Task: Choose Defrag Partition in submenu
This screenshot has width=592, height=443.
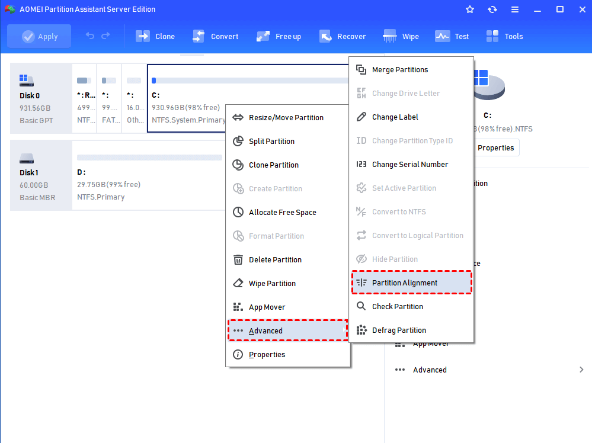Action: click(411, 330)
